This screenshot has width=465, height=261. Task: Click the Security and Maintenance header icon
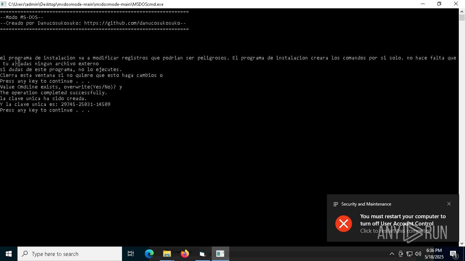tap(336, 204)
